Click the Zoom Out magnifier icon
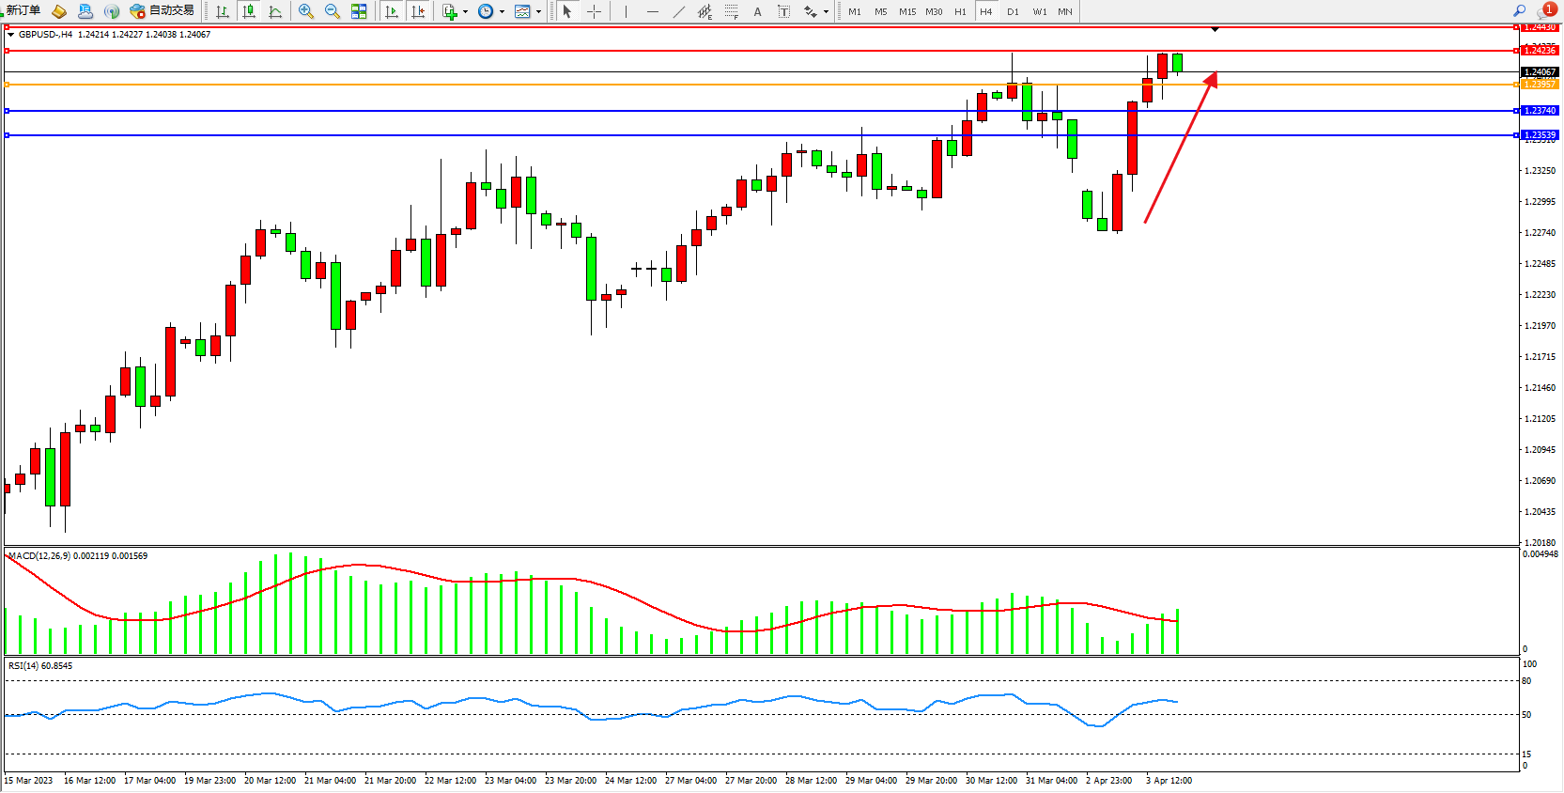This screenshot has height=793, width=1564. (332, 11)
